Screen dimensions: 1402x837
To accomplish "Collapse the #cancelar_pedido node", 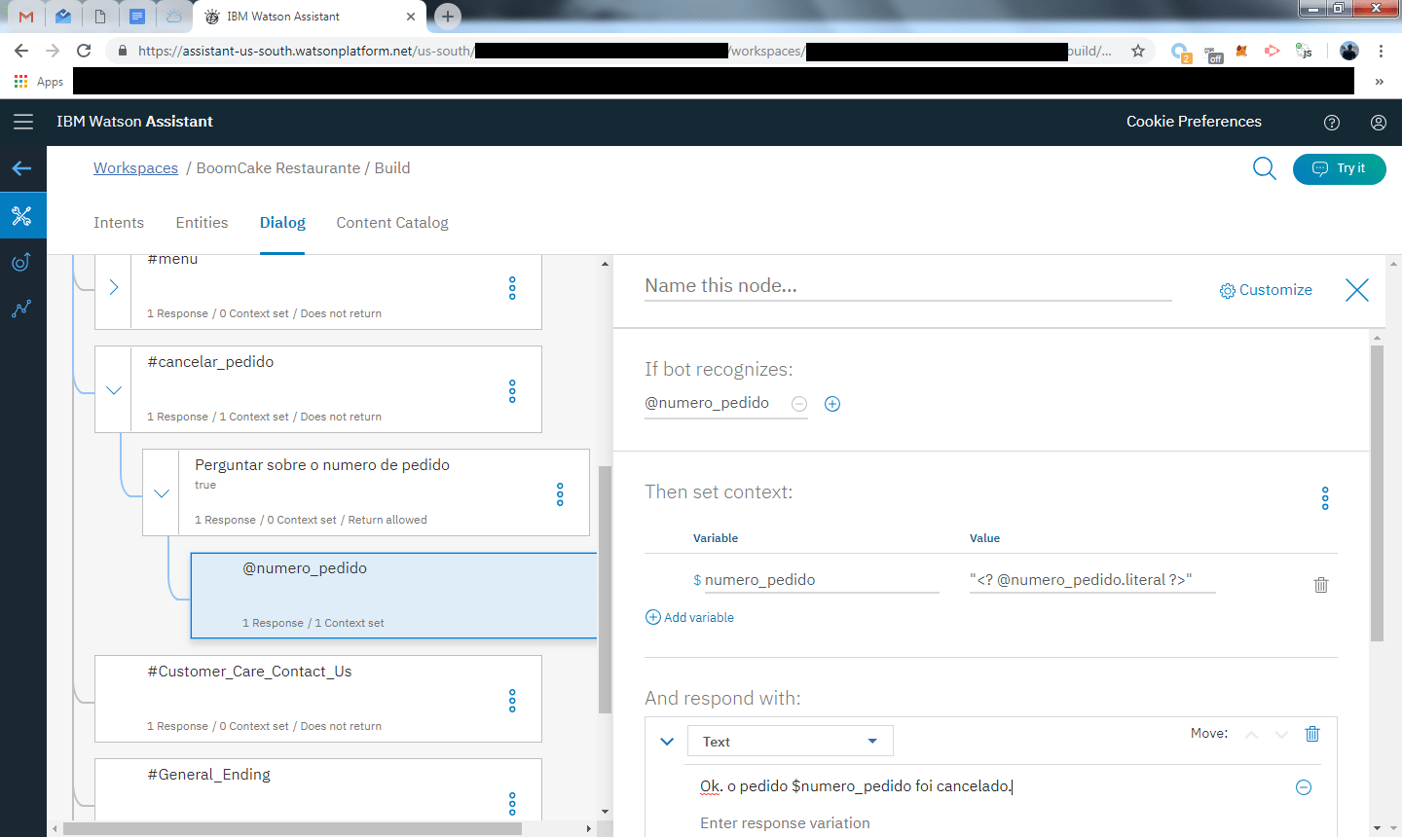I will pyautogui.click(x=113, y=390).
